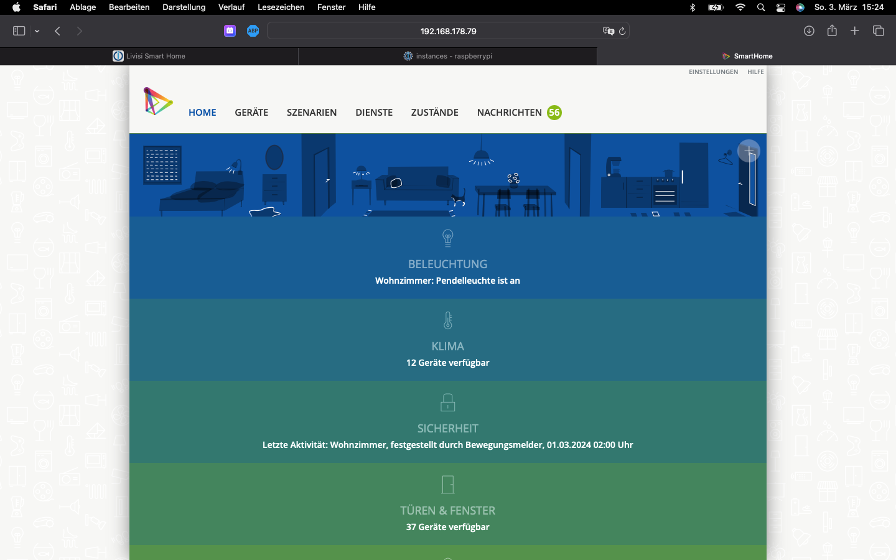Click the Klima thermometer icon
Screen dimensions: 896x560
point(448,320)
